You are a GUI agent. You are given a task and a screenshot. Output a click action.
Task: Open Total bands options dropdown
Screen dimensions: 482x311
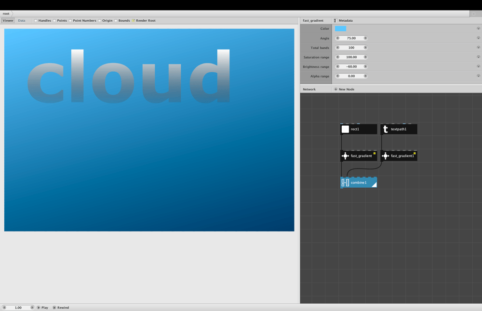tap(478, 48)
